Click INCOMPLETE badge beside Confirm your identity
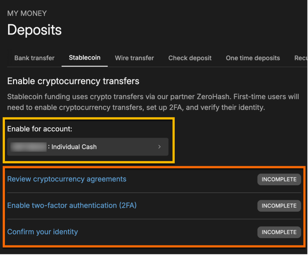308x255 pixels. pos(279,232)
